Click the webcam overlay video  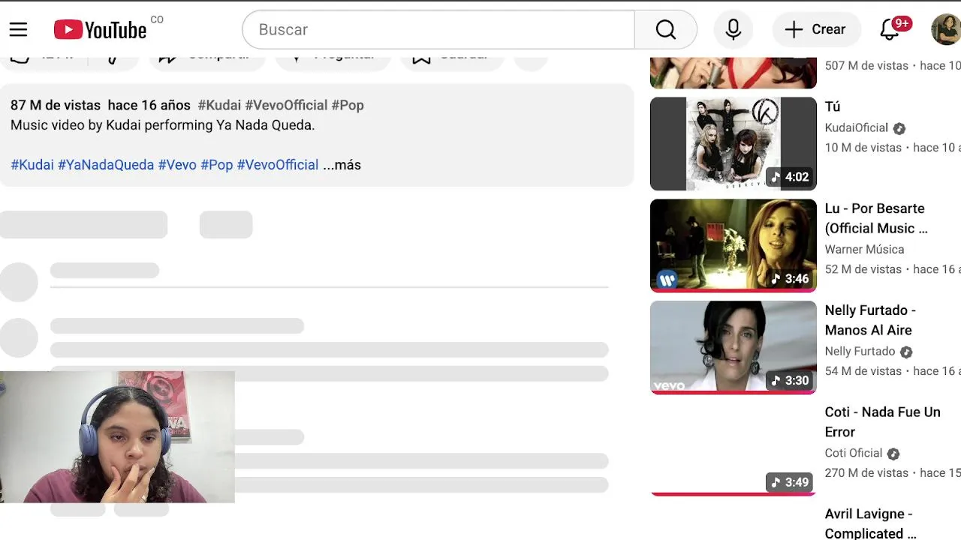point(117,436)
